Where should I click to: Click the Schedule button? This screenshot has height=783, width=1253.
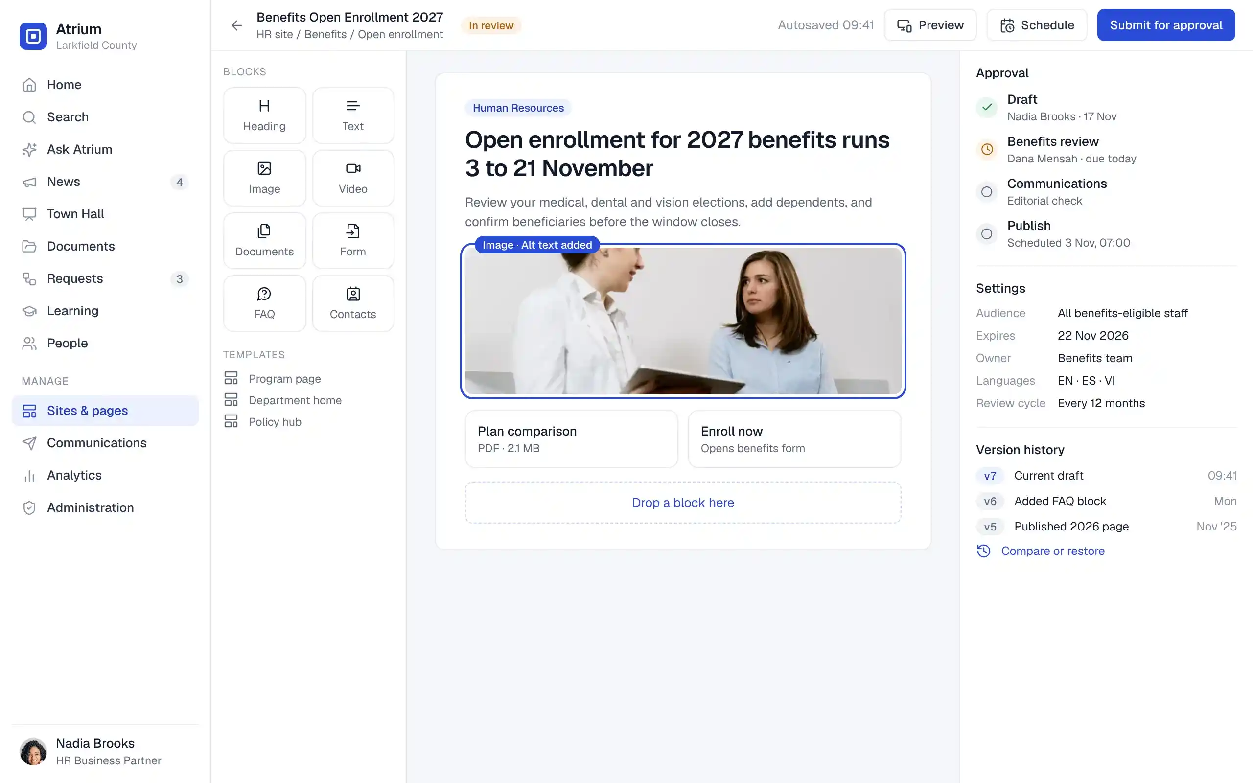tap(1037, 25)
